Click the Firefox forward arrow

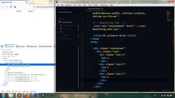click(x=7, y=7)
